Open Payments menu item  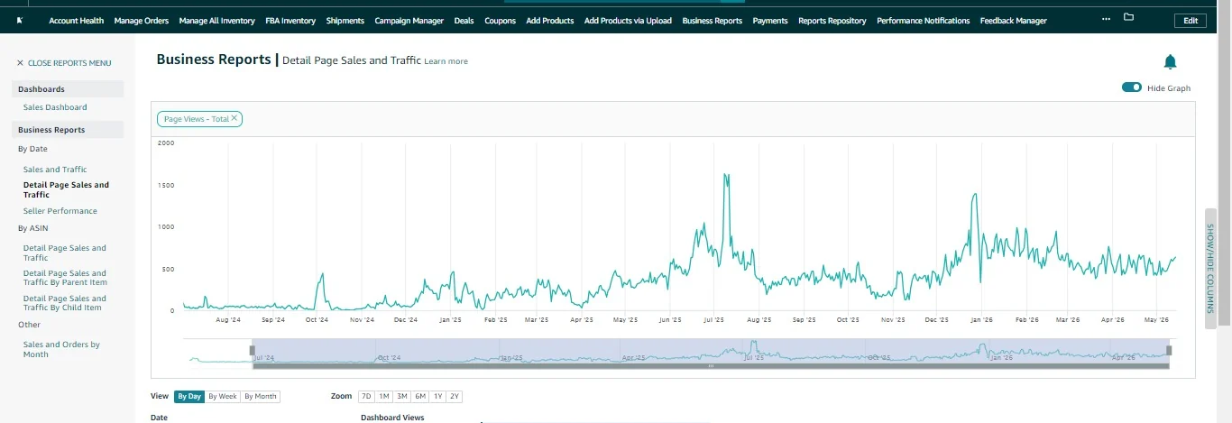point(770,21)
